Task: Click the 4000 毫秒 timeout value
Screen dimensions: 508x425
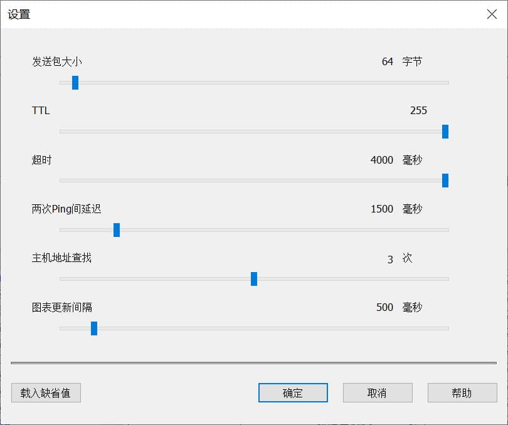Action: click(392, 160)
